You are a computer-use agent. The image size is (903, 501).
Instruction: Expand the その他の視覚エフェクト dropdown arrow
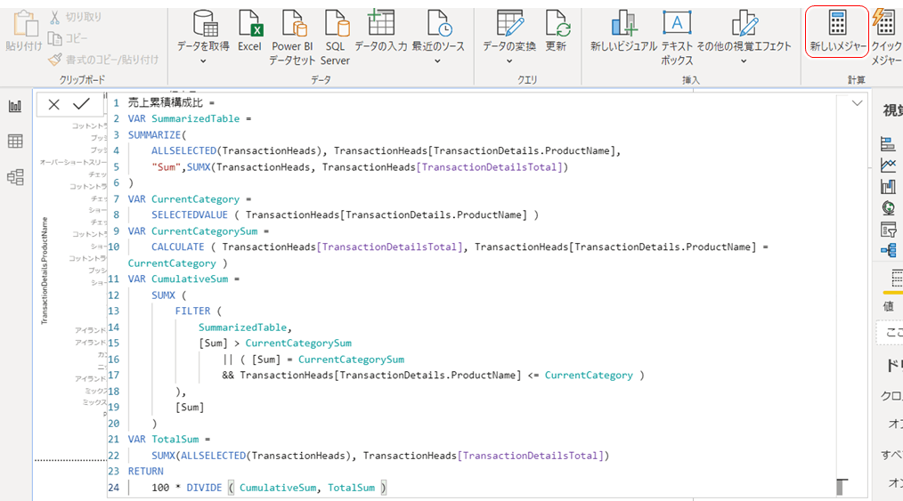click(x=744, y=61)
